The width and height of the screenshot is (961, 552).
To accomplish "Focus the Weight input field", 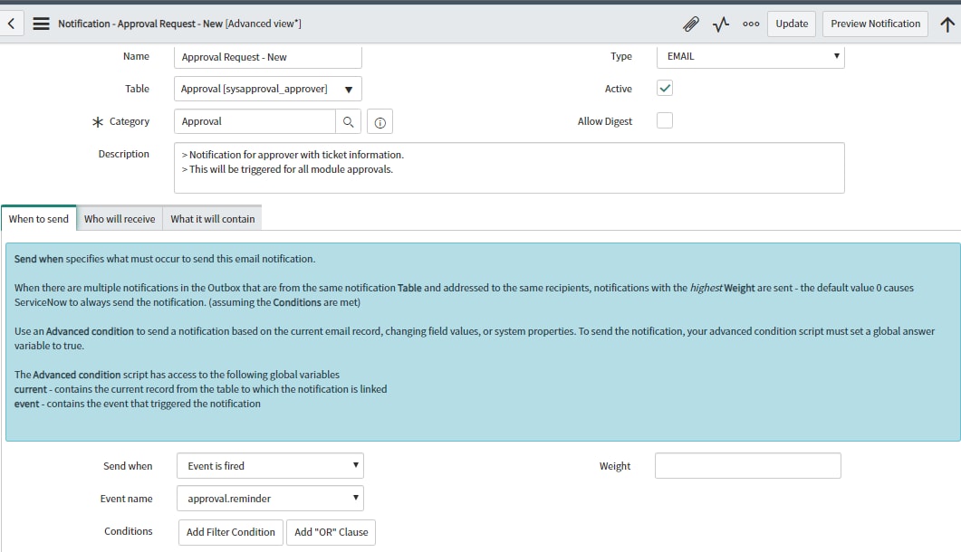I will tap(748, 466).
